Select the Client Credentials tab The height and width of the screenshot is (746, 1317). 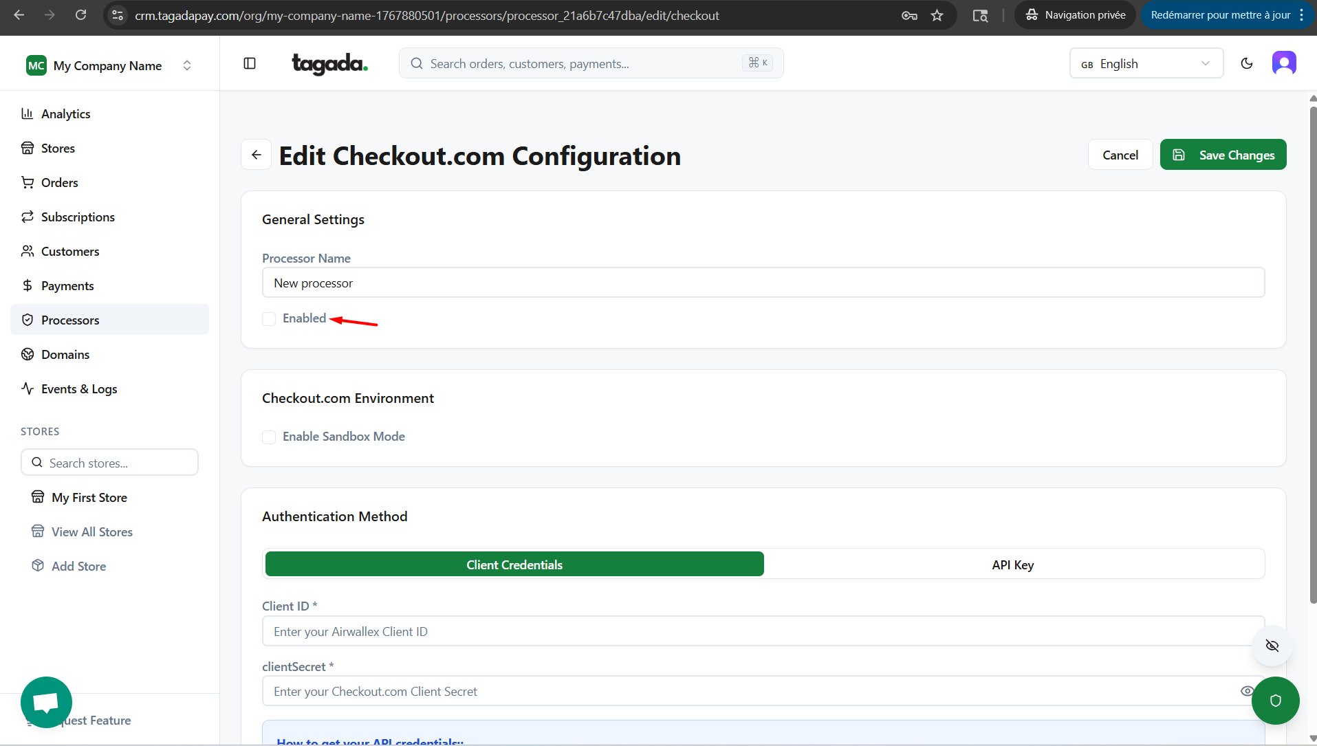point(514,564)
